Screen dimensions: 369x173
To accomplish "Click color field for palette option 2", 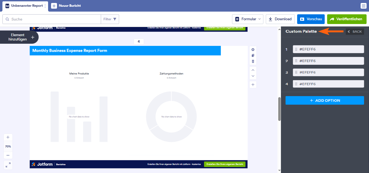I will click(x=328, y=61).
